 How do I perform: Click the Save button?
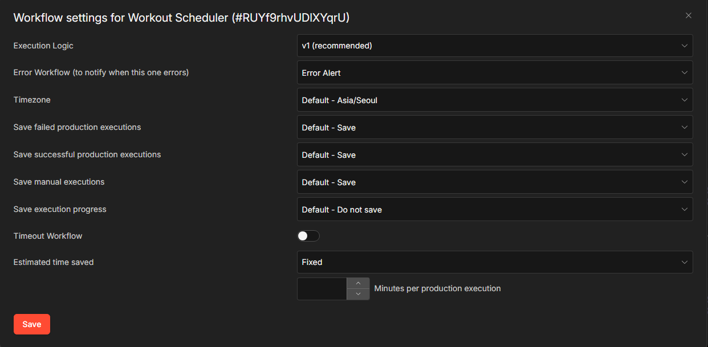(32, 324)
